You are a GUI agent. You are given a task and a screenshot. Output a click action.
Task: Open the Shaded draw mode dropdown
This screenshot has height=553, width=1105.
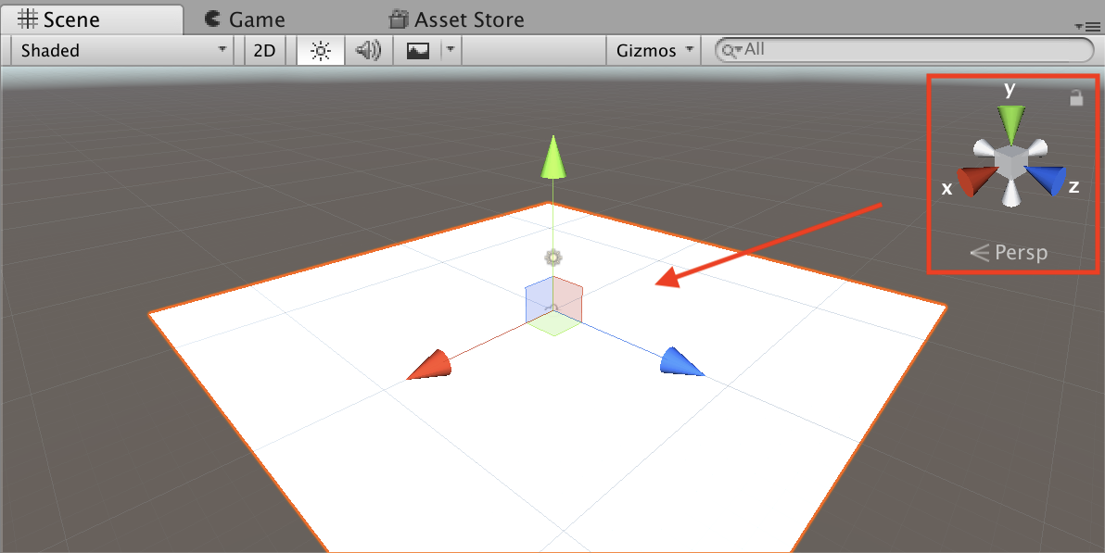(122, 51)
